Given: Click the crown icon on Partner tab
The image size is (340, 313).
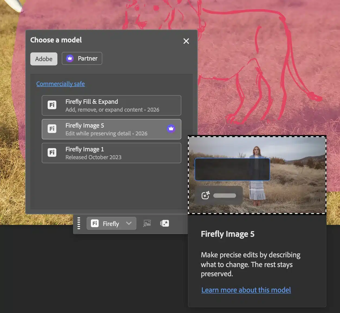Looking at the screenshot, I should (70, 58).
